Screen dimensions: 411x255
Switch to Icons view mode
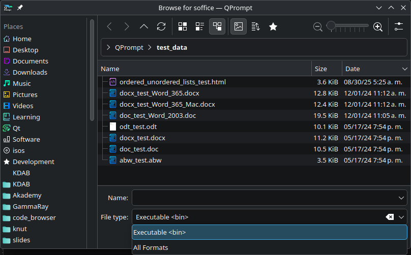(x=183, y=26)
